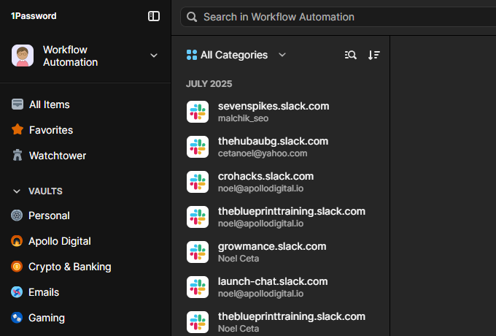Image resolution: width=496 pixels, height=336 pixels.
Task: Collapse the VAULTS section chevron
Action: [x=17, y=191]
